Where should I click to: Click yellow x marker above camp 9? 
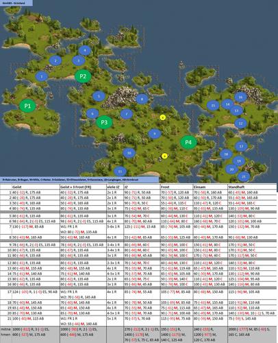[x=162, y=117]
